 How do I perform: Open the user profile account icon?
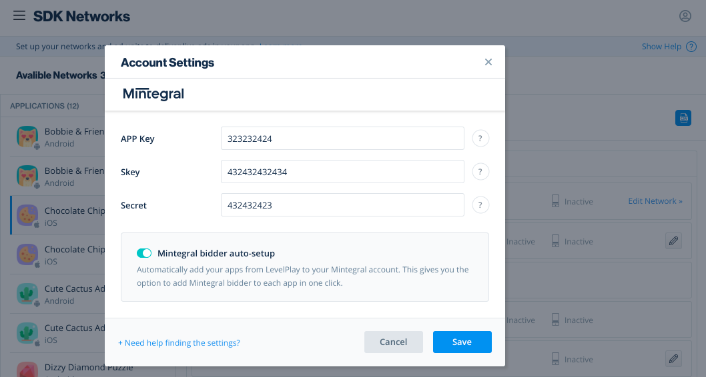685,16
